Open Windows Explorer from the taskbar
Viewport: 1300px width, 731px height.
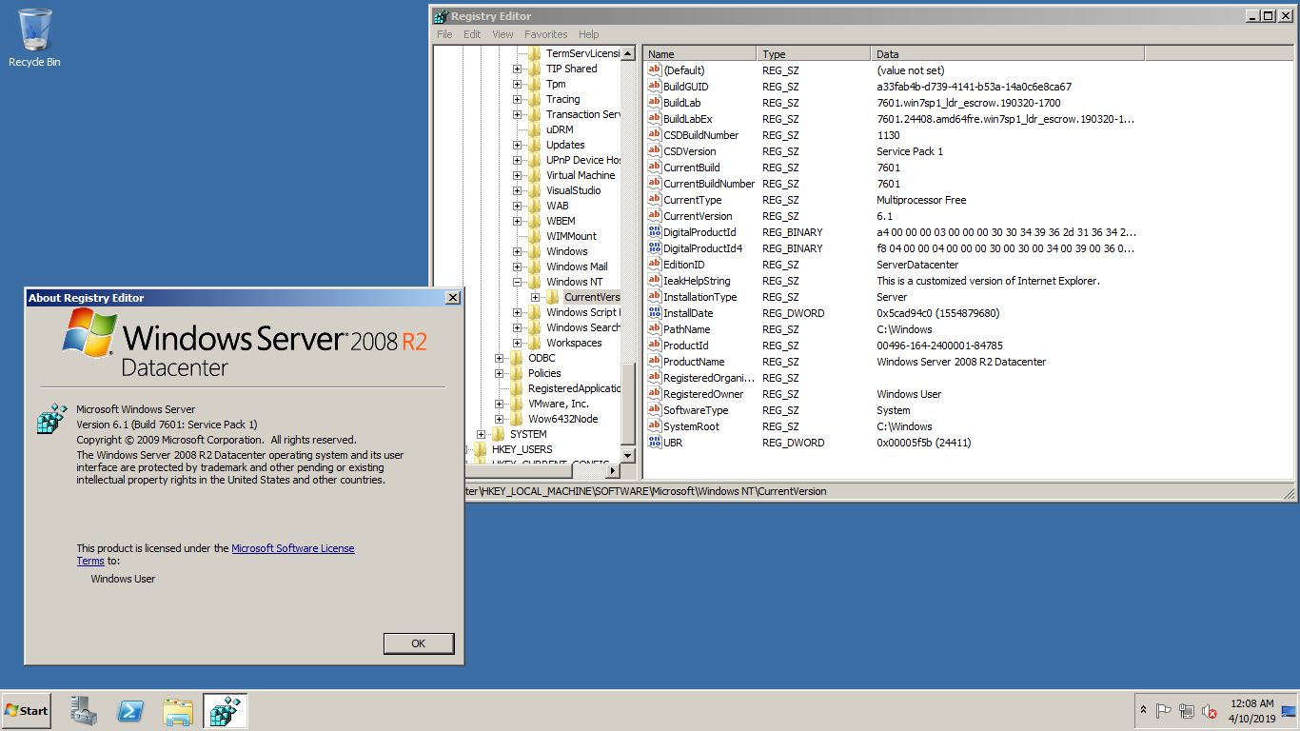[178, 710]
